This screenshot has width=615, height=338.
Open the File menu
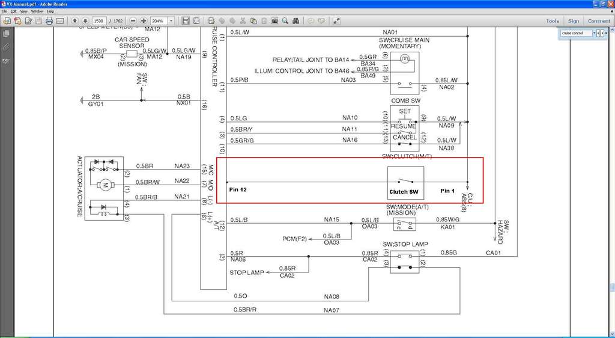4,11
